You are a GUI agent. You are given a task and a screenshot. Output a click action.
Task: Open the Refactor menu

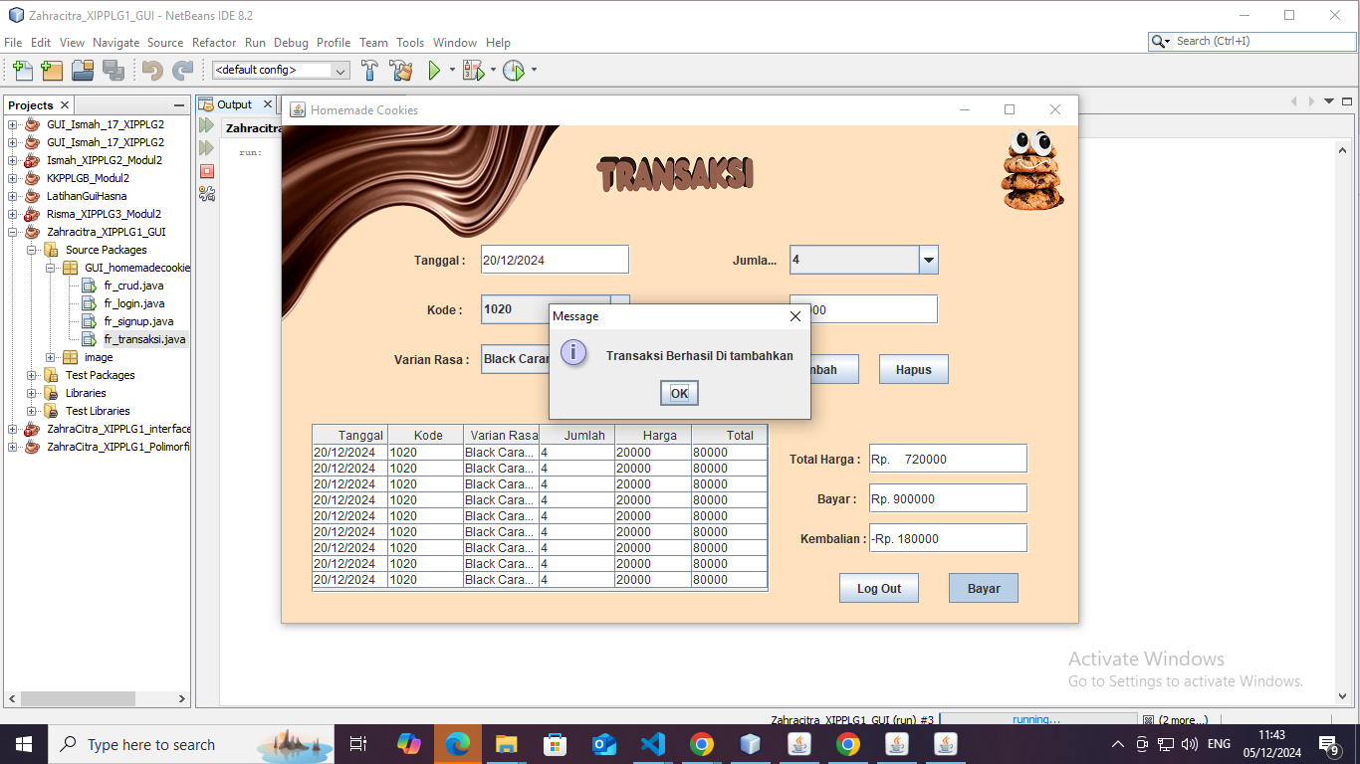pos(214,43)
